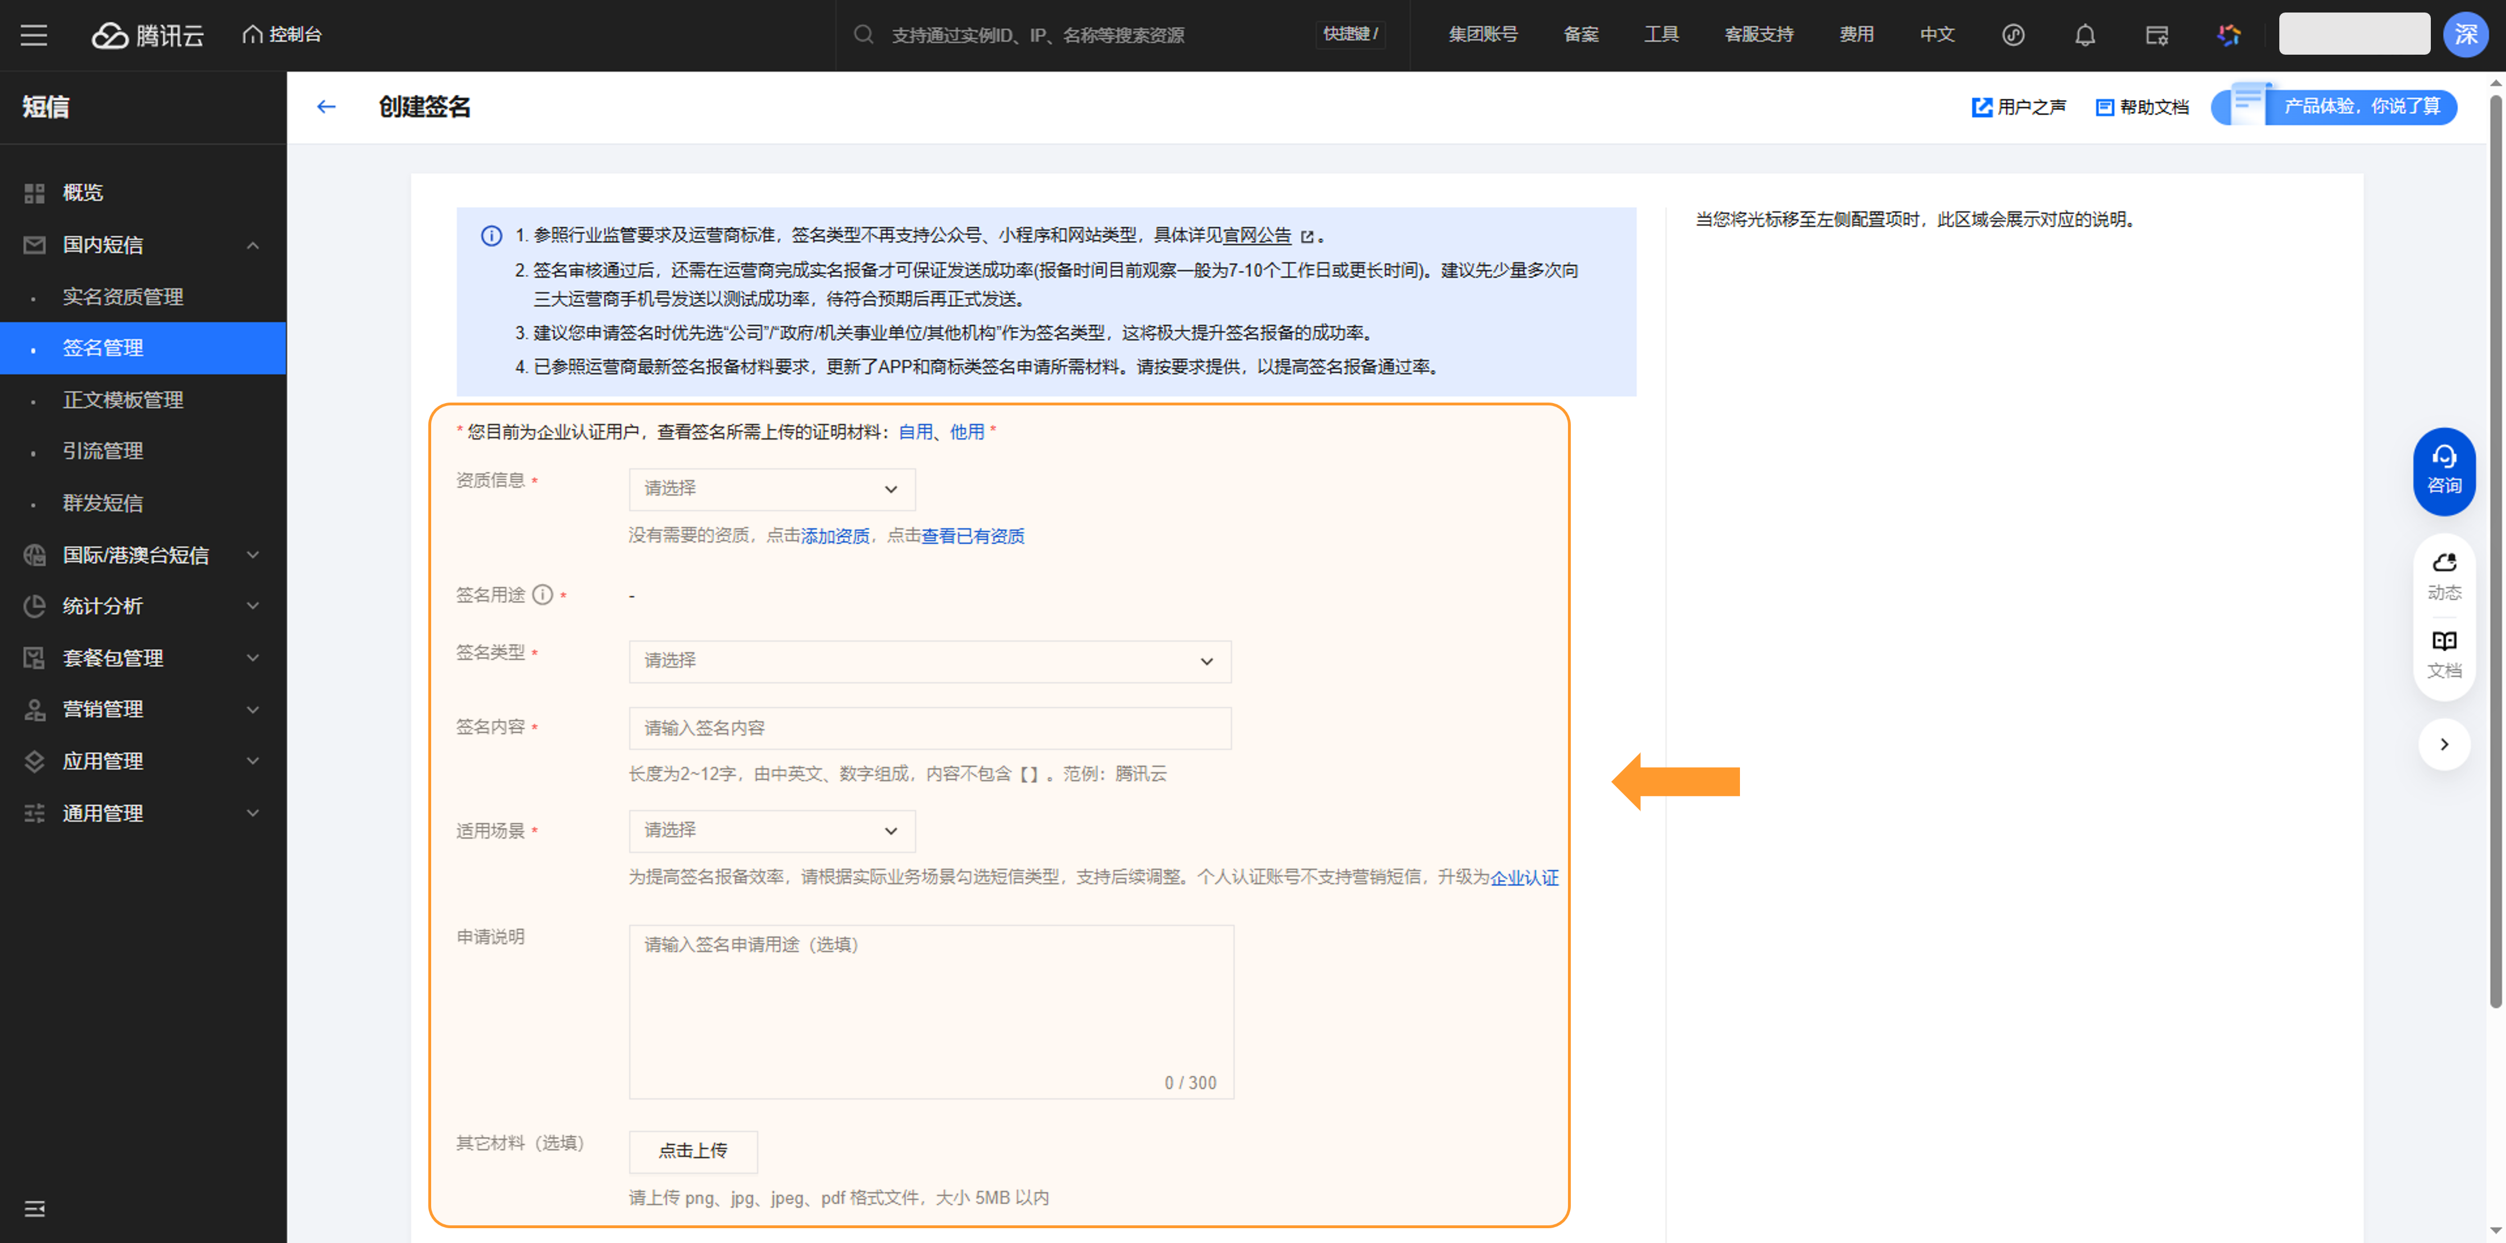The height and width of the screenshot is (1243, 2506).
Task: Select 正文模板管理 in sidebar
Action: point(122,400)
